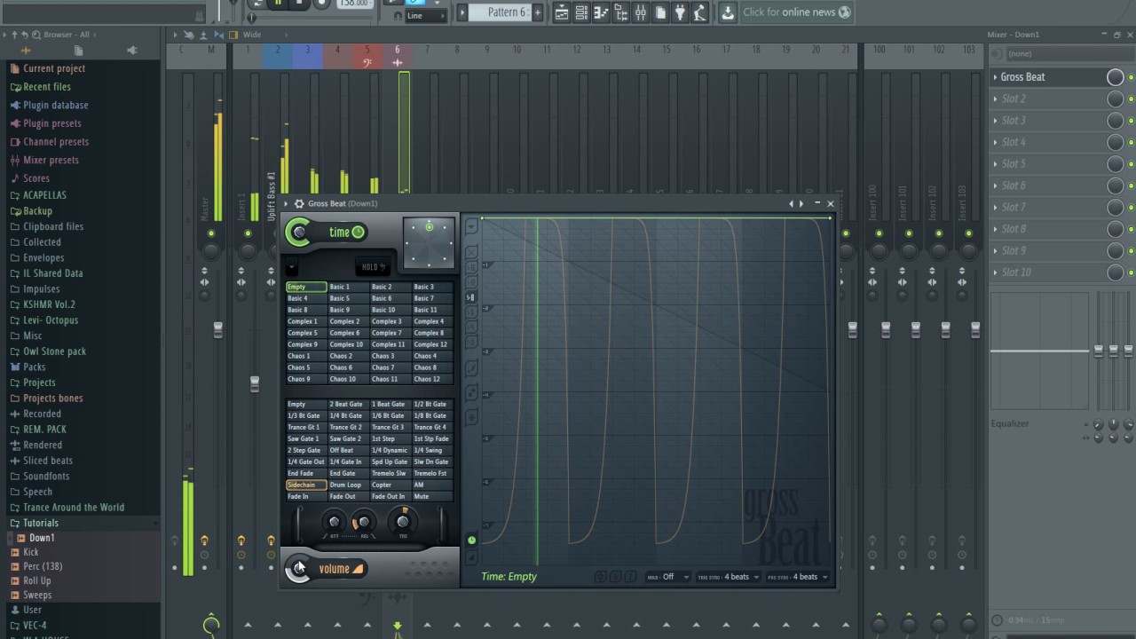Open the Pos Sync 4 beats dropdown
The image size is (1136, 639).
pyautogui.click(x=798, y=577)
